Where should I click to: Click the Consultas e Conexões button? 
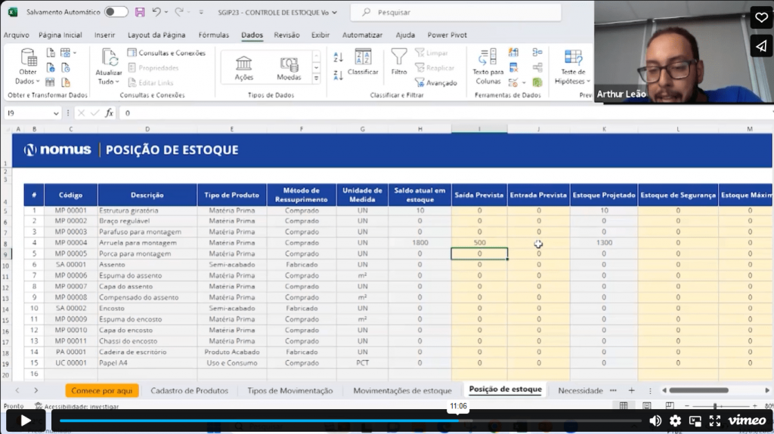tap(166, 53)
